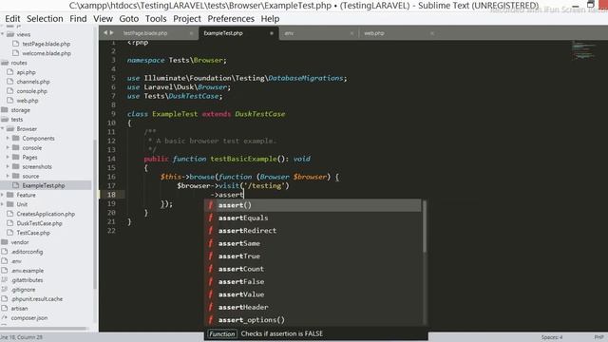Click the code minimap preview
The height and width of the screenshot is (342, 608).
pyautogui.click(x=583, y=50)
